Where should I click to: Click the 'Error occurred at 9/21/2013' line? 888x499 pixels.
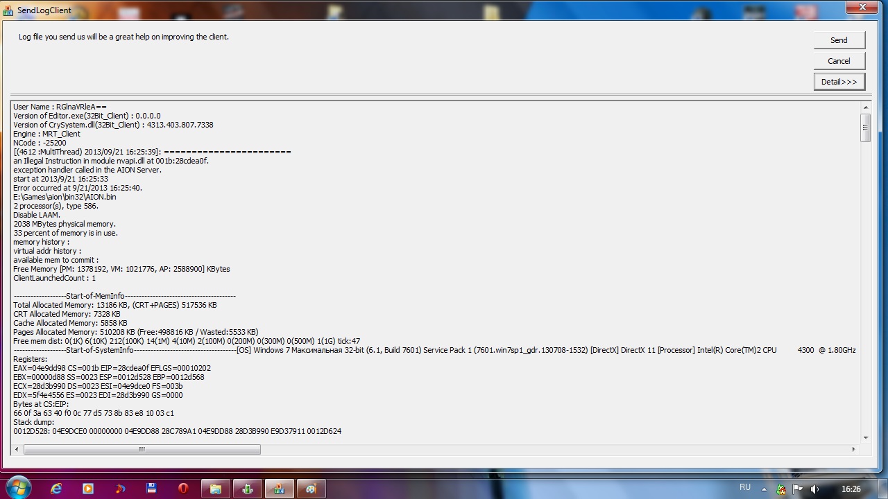tap(78, 188)
